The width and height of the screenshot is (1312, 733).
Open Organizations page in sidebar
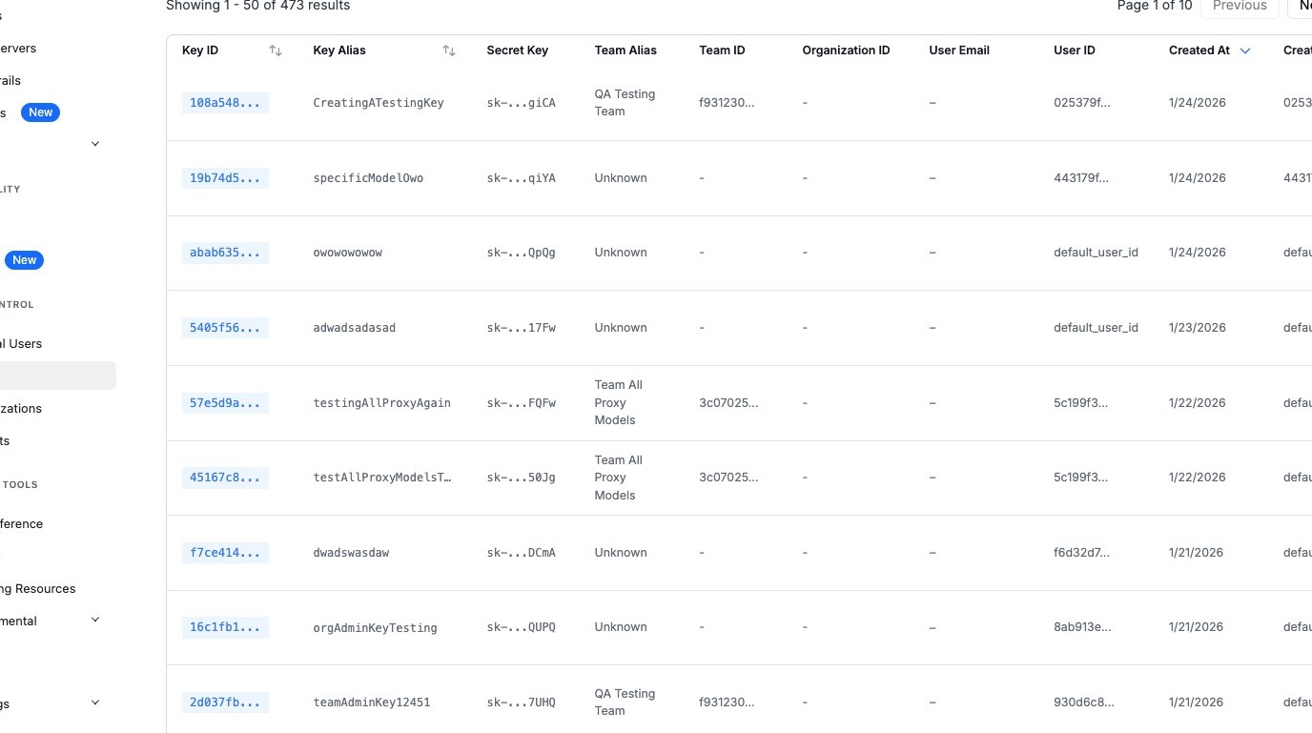[21, 409]
